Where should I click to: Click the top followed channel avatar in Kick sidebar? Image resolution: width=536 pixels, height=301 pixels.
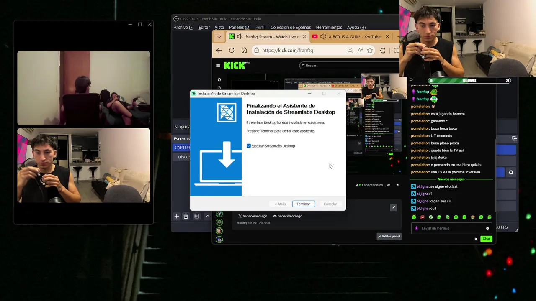pos(219,214)
